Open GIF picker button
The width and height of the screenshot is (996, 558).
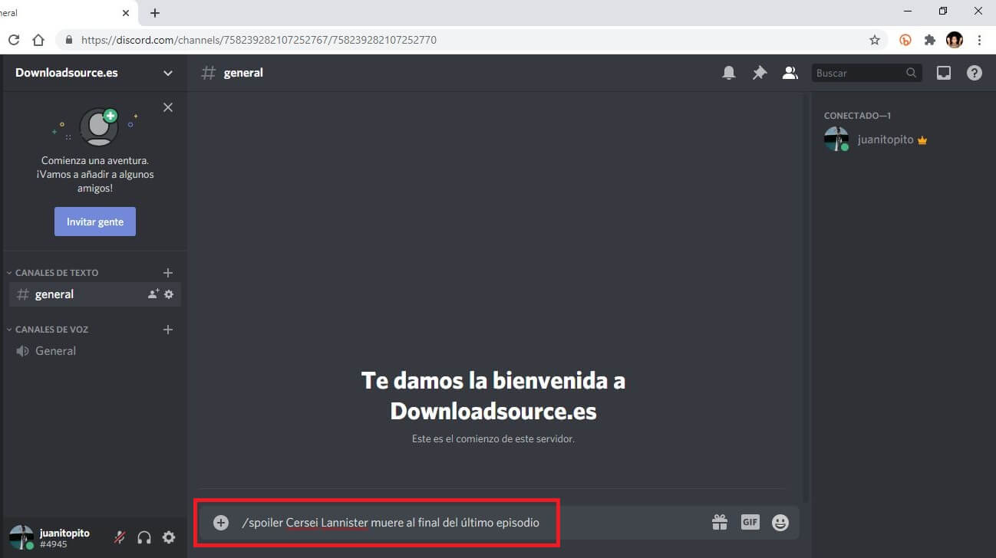[750, 522]
